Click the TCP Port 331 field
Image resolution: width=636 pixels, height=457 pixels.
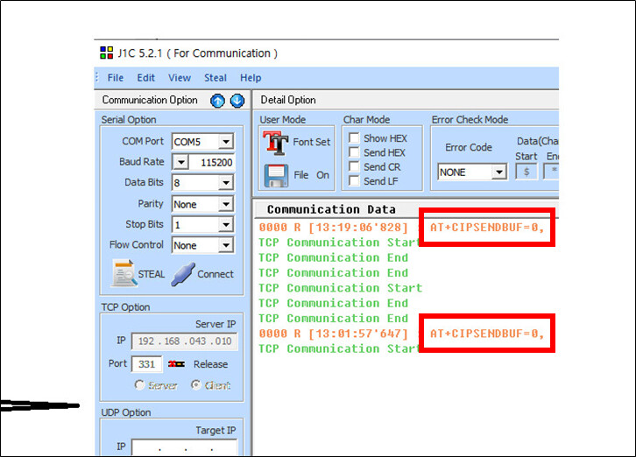(x=147, y=363)
